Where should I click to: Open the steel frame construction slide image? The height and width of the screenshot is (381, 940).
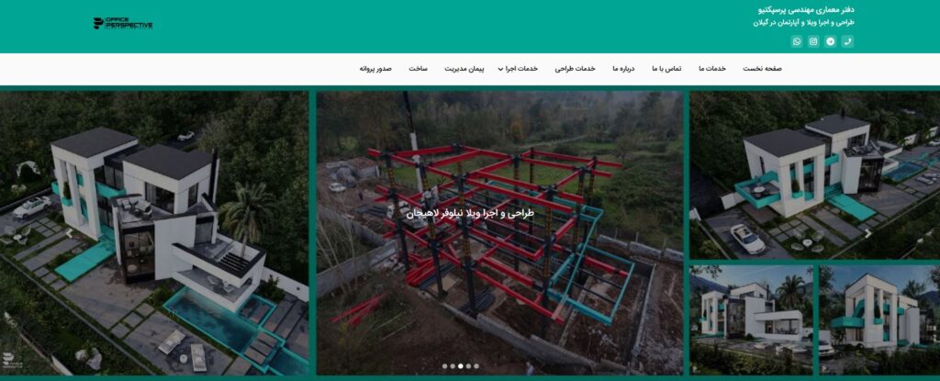click(x=500, y=233)
